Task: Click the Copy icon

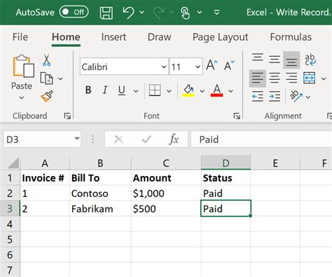Action: (x=46, y=79)
